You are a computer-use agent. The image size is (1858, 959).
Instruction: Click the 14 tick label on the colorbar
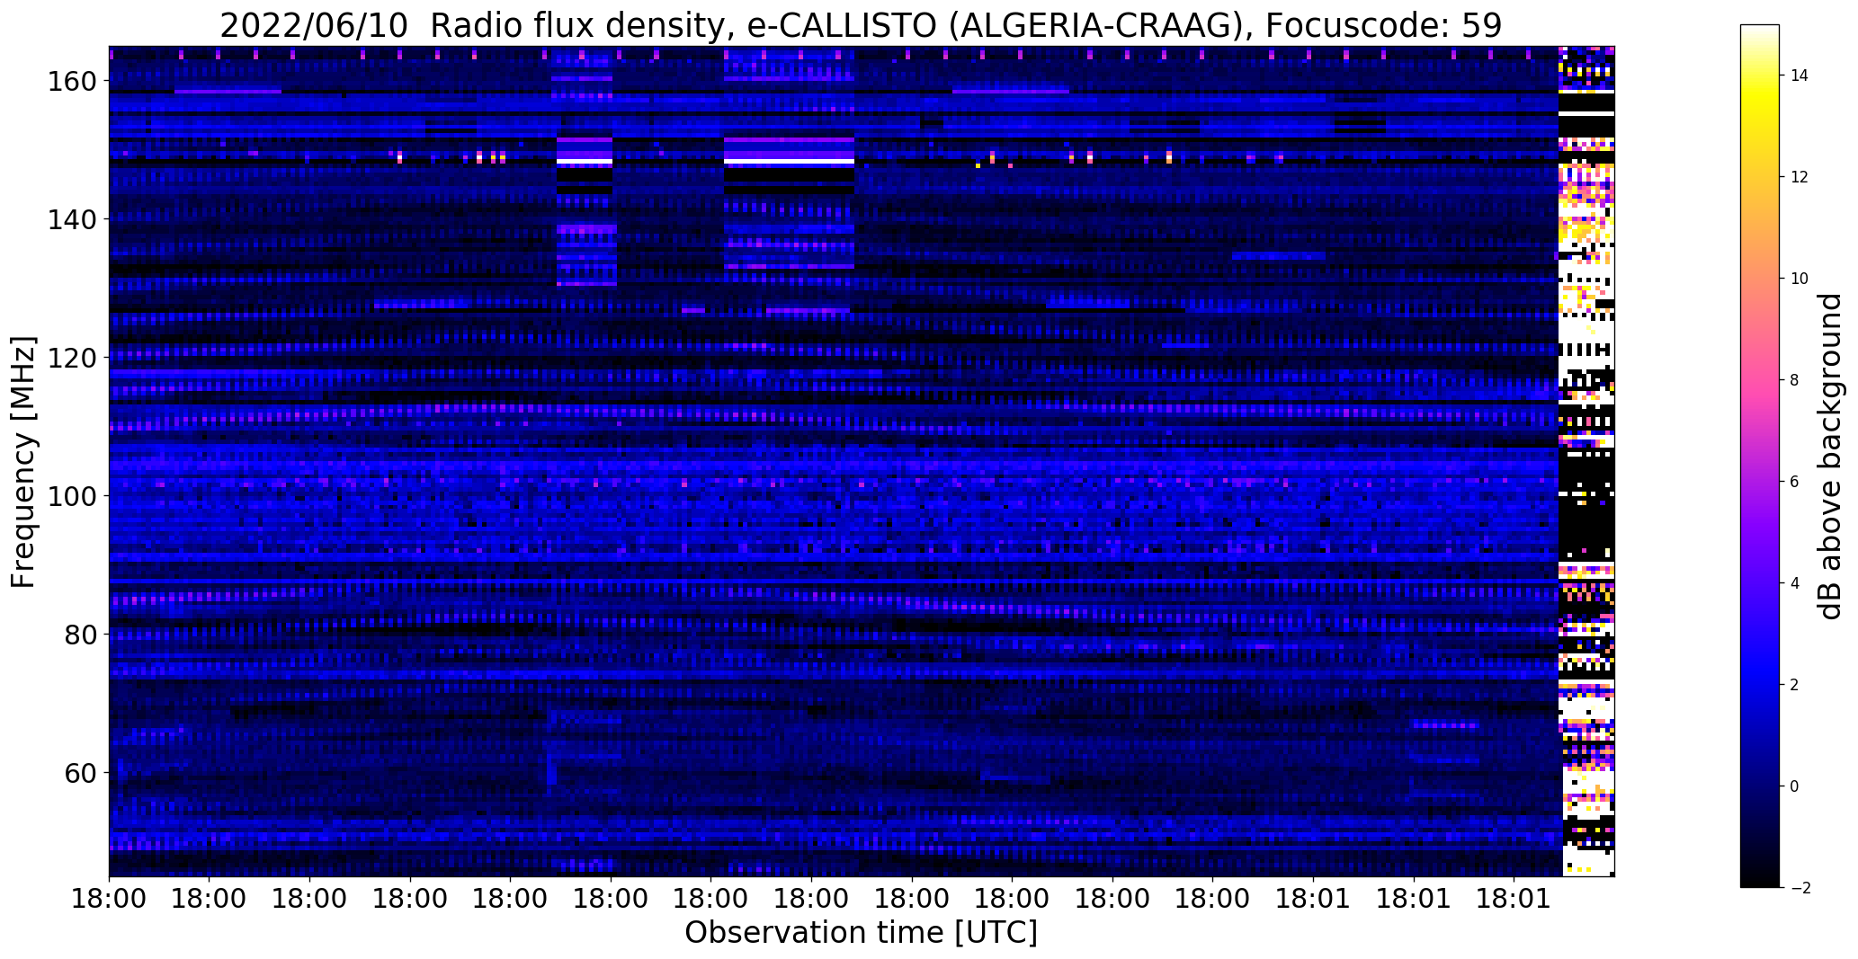[x=1800, y=75]
